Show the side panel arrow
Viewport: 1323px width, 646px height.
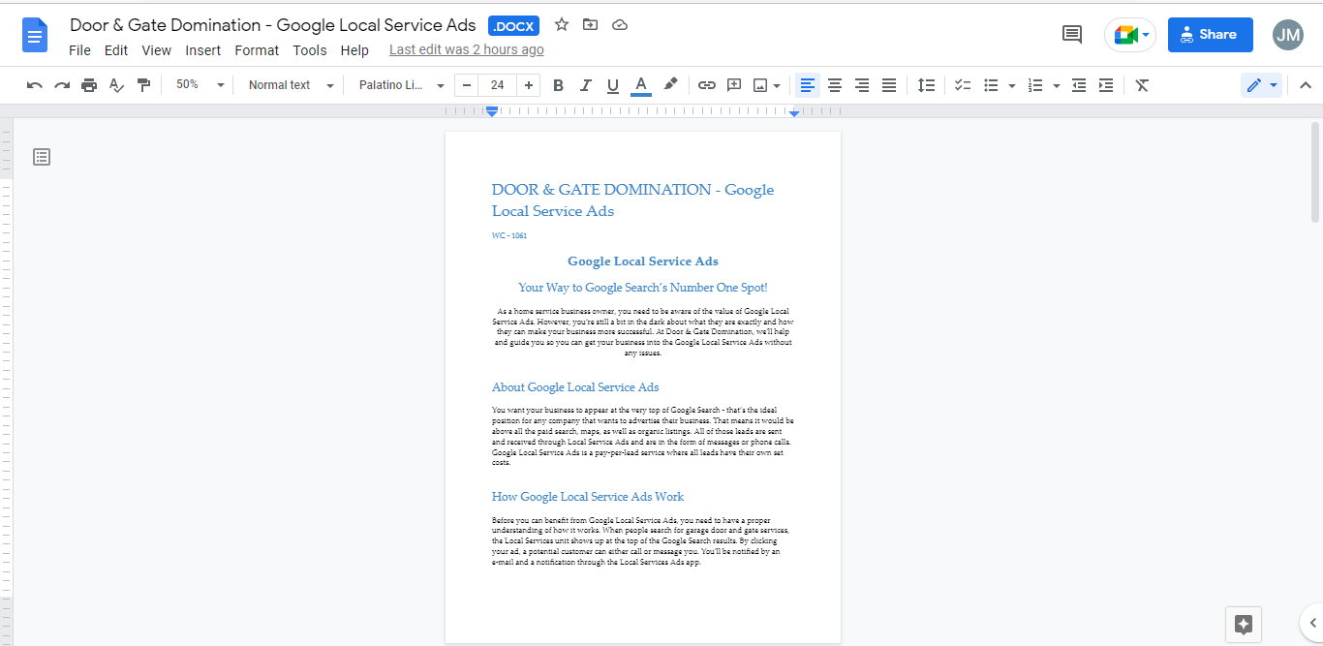pos(1312,623)
